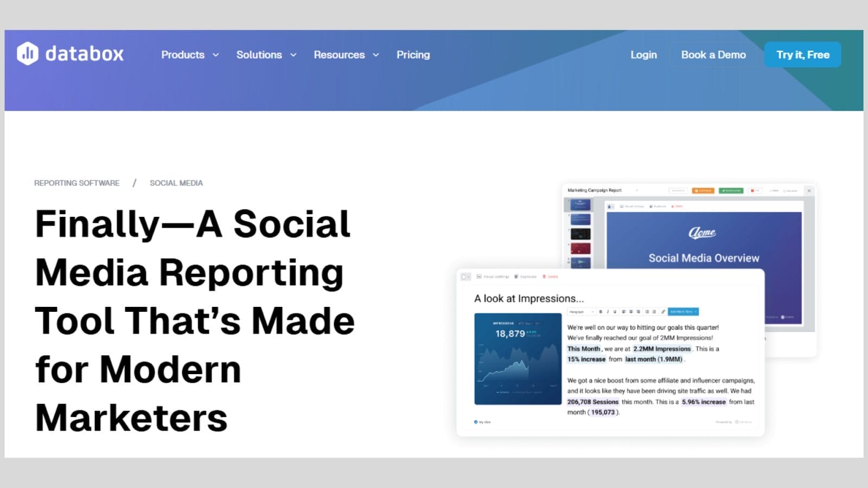
Task: Select the underline formatting icon
Action: pyautogui.click(x=614, y=312)
